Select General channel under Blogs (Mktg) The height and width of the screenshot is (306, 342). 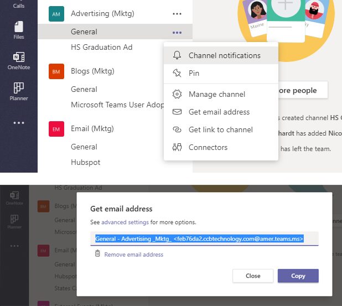click(84, 89)
